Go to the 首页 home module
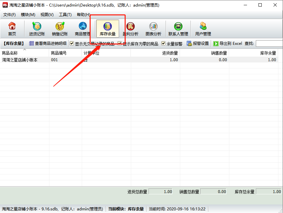The image size is (283, 213). (12, 29)
